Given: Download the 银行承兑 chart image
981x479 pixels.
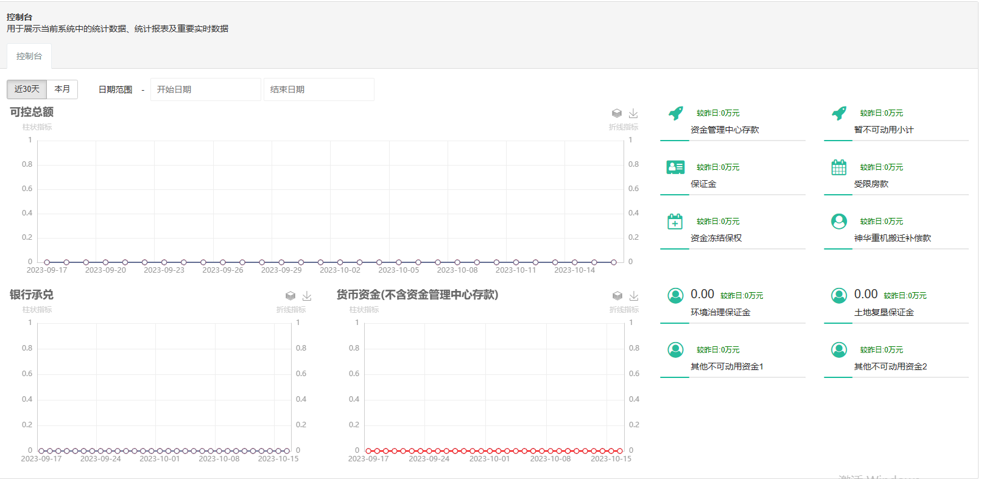Looking at the screenshot, I should pos(307,296).
